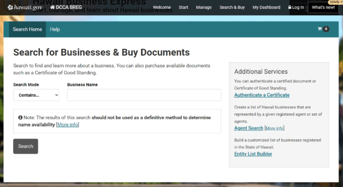
Task: Click the hawaii.gov logo
Action: [24, 7]
